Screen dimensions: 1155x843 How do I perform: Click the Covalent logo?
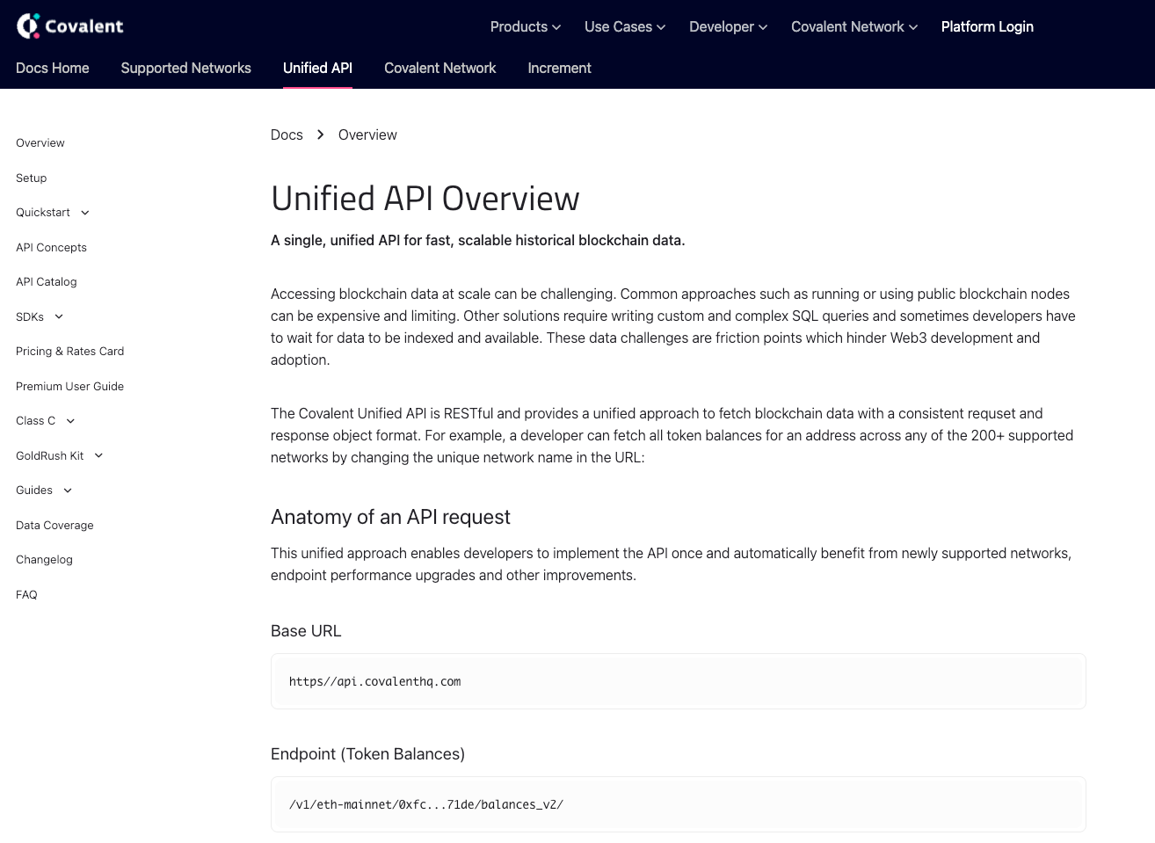click(x=70, y=26)
